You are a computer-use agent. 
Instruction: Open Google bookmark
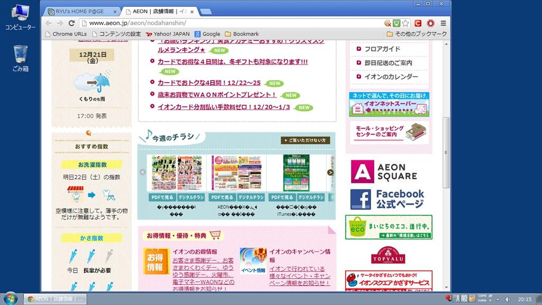tap(207, 34)
